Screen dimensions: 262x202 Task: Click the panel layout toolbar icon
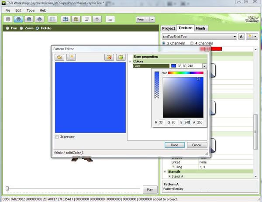pos(52,19)
